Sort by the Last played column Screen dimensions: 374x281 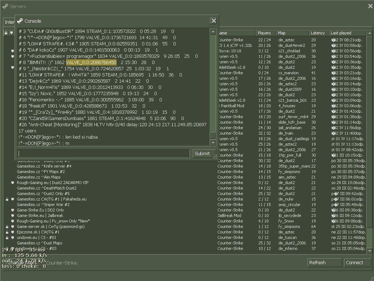click(x=347, y=33)
